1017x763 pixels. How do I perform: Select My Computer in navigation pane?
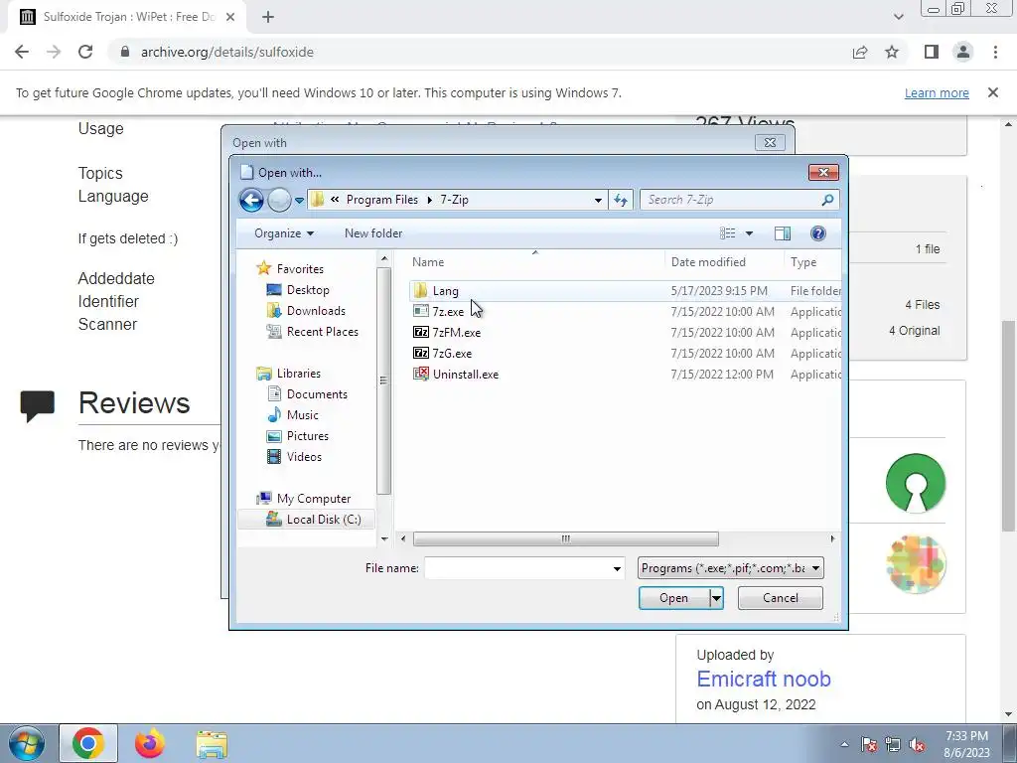click(314, 499)
